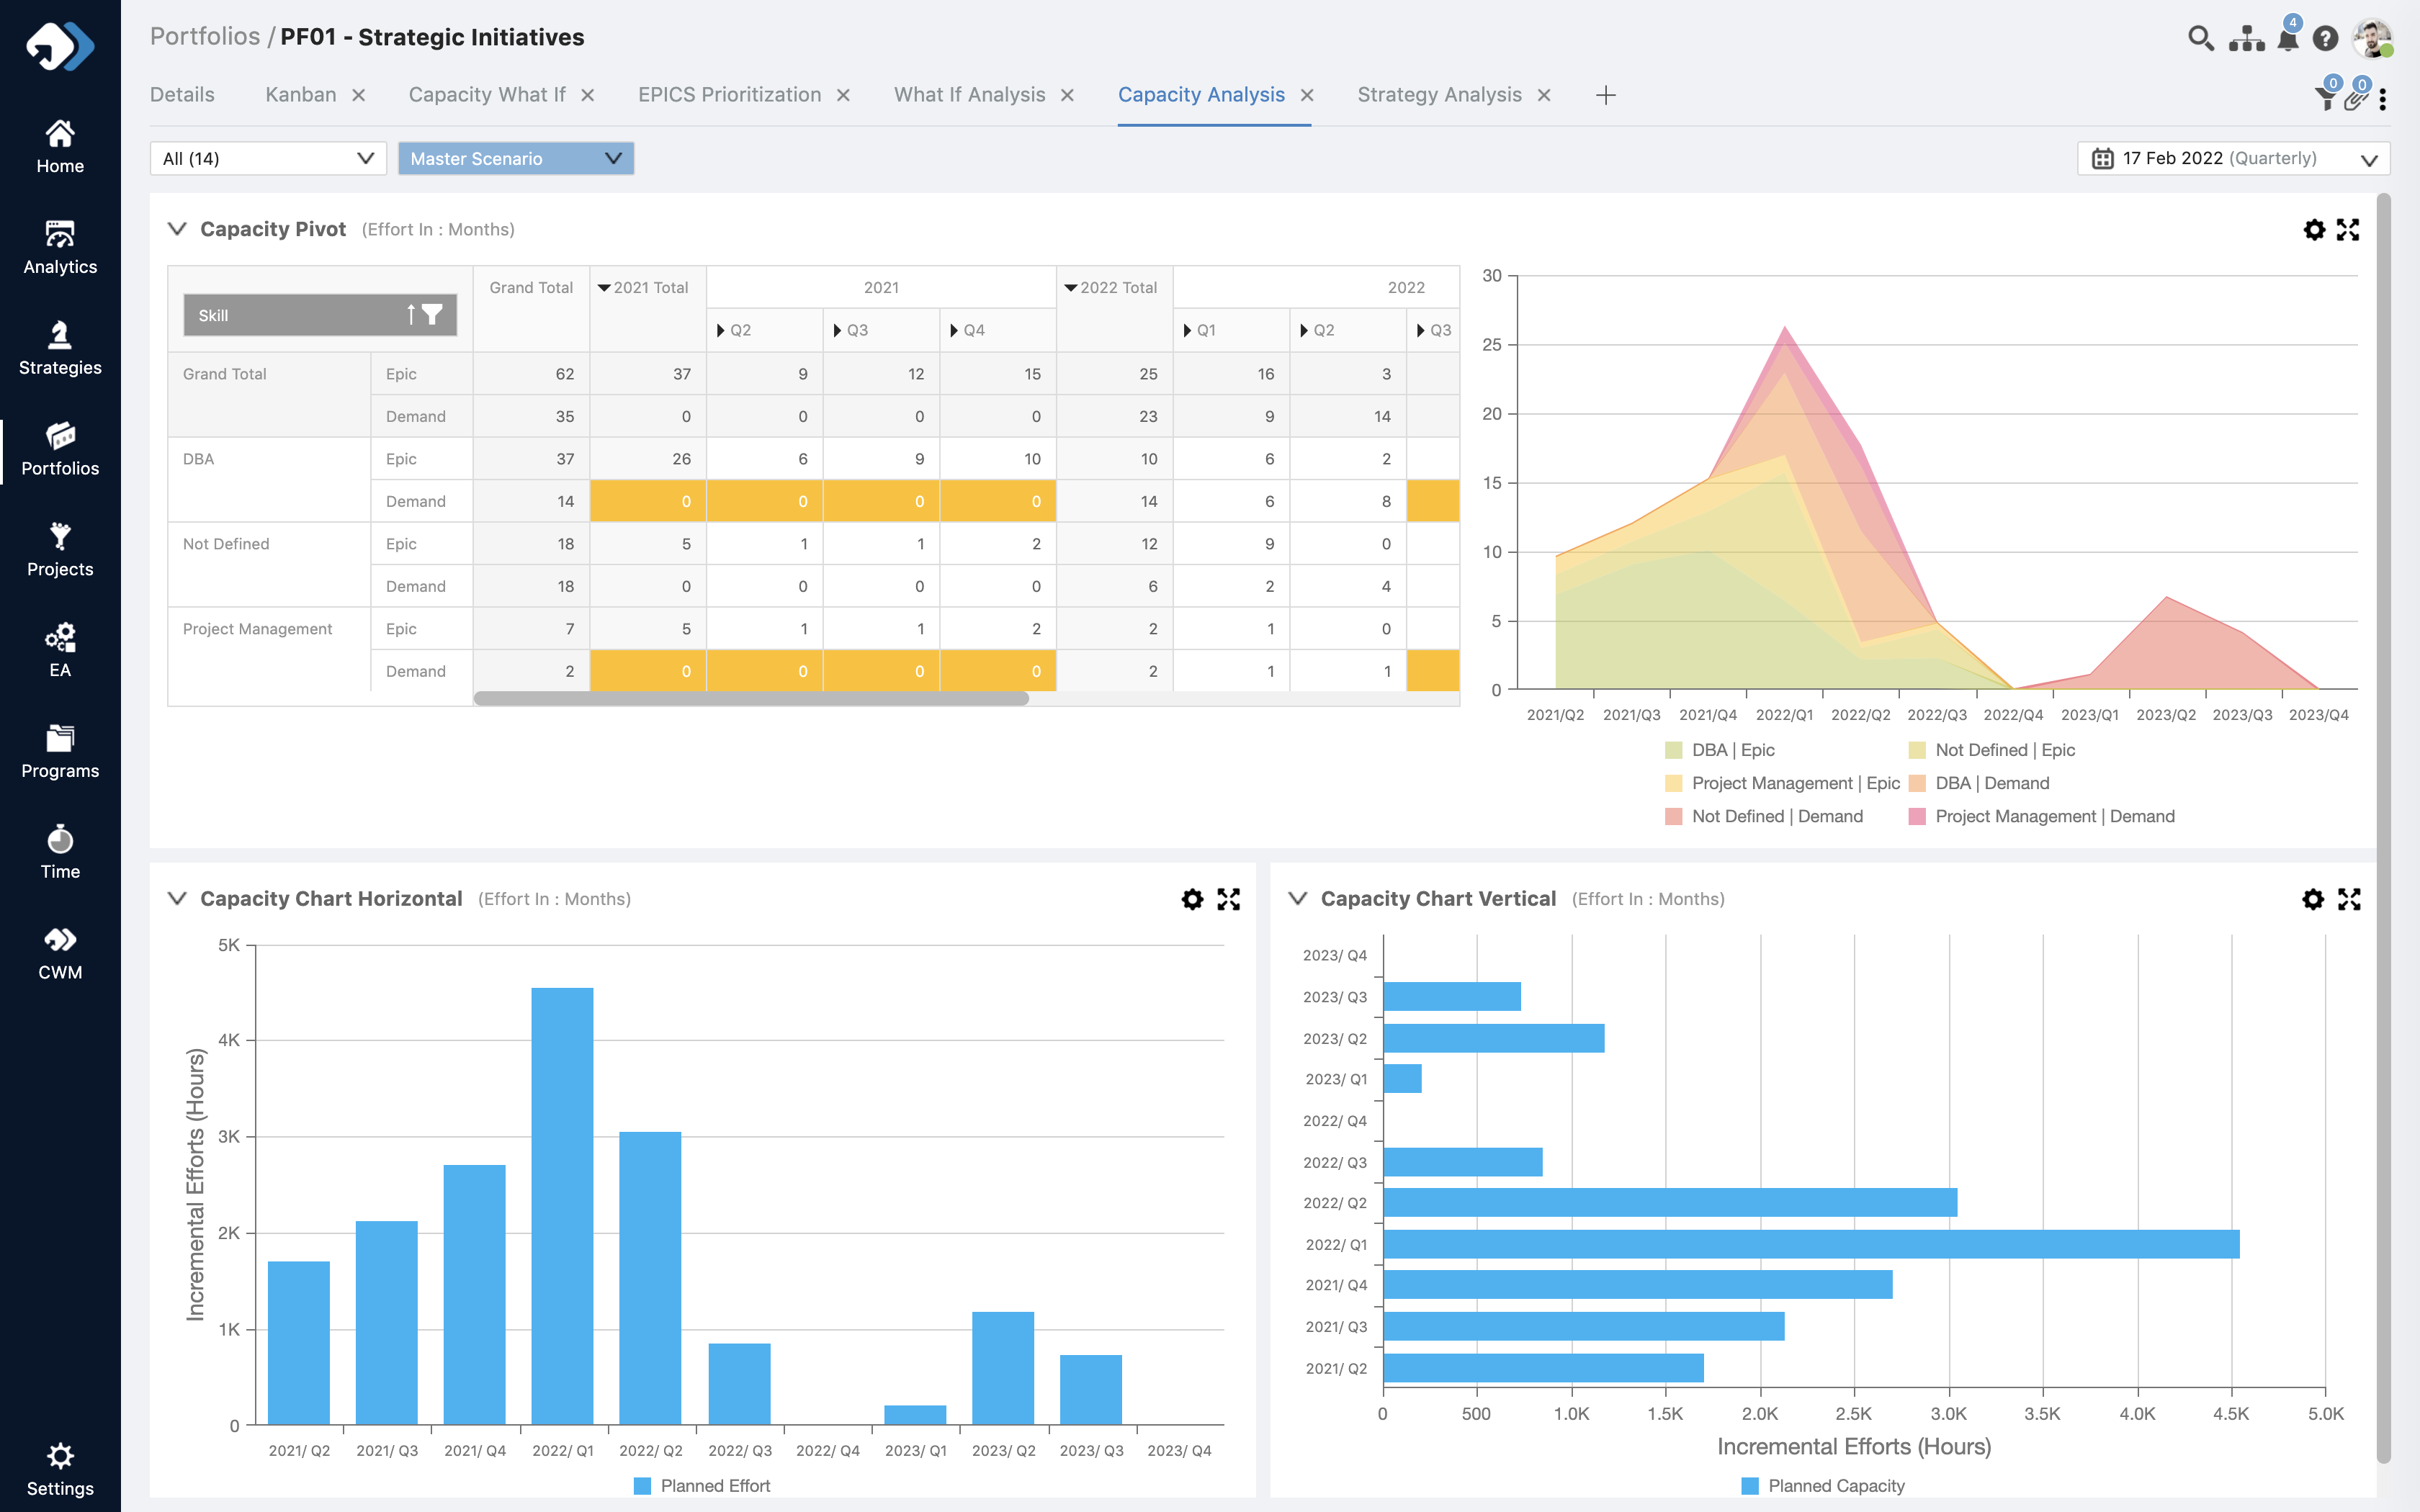Open the 17 Feb 2022 Quarterly date dropdown

[2232, 158]
